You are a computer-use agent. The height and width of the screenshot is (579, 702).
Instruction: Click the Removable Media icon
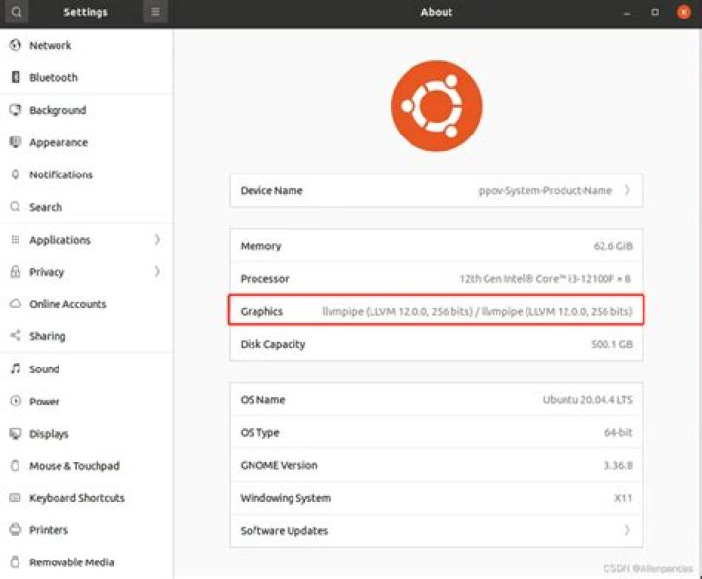tap(15, 562)
